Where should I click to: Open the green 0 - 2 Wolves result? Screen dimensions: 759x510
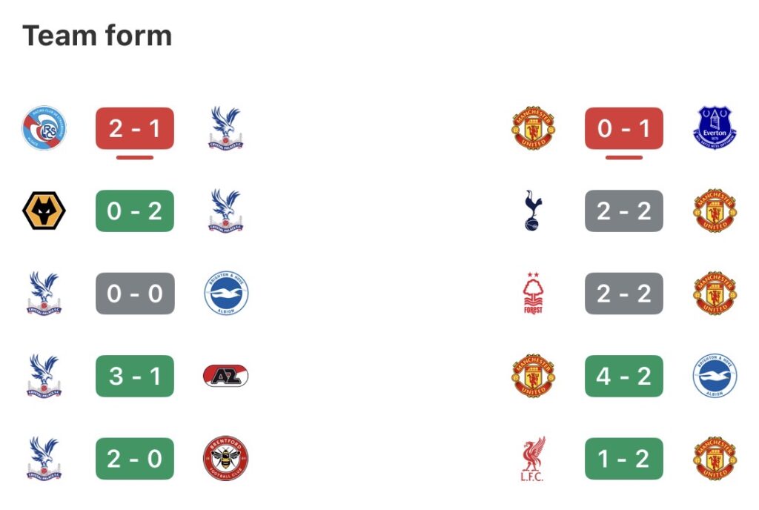(x=135, y=211)
